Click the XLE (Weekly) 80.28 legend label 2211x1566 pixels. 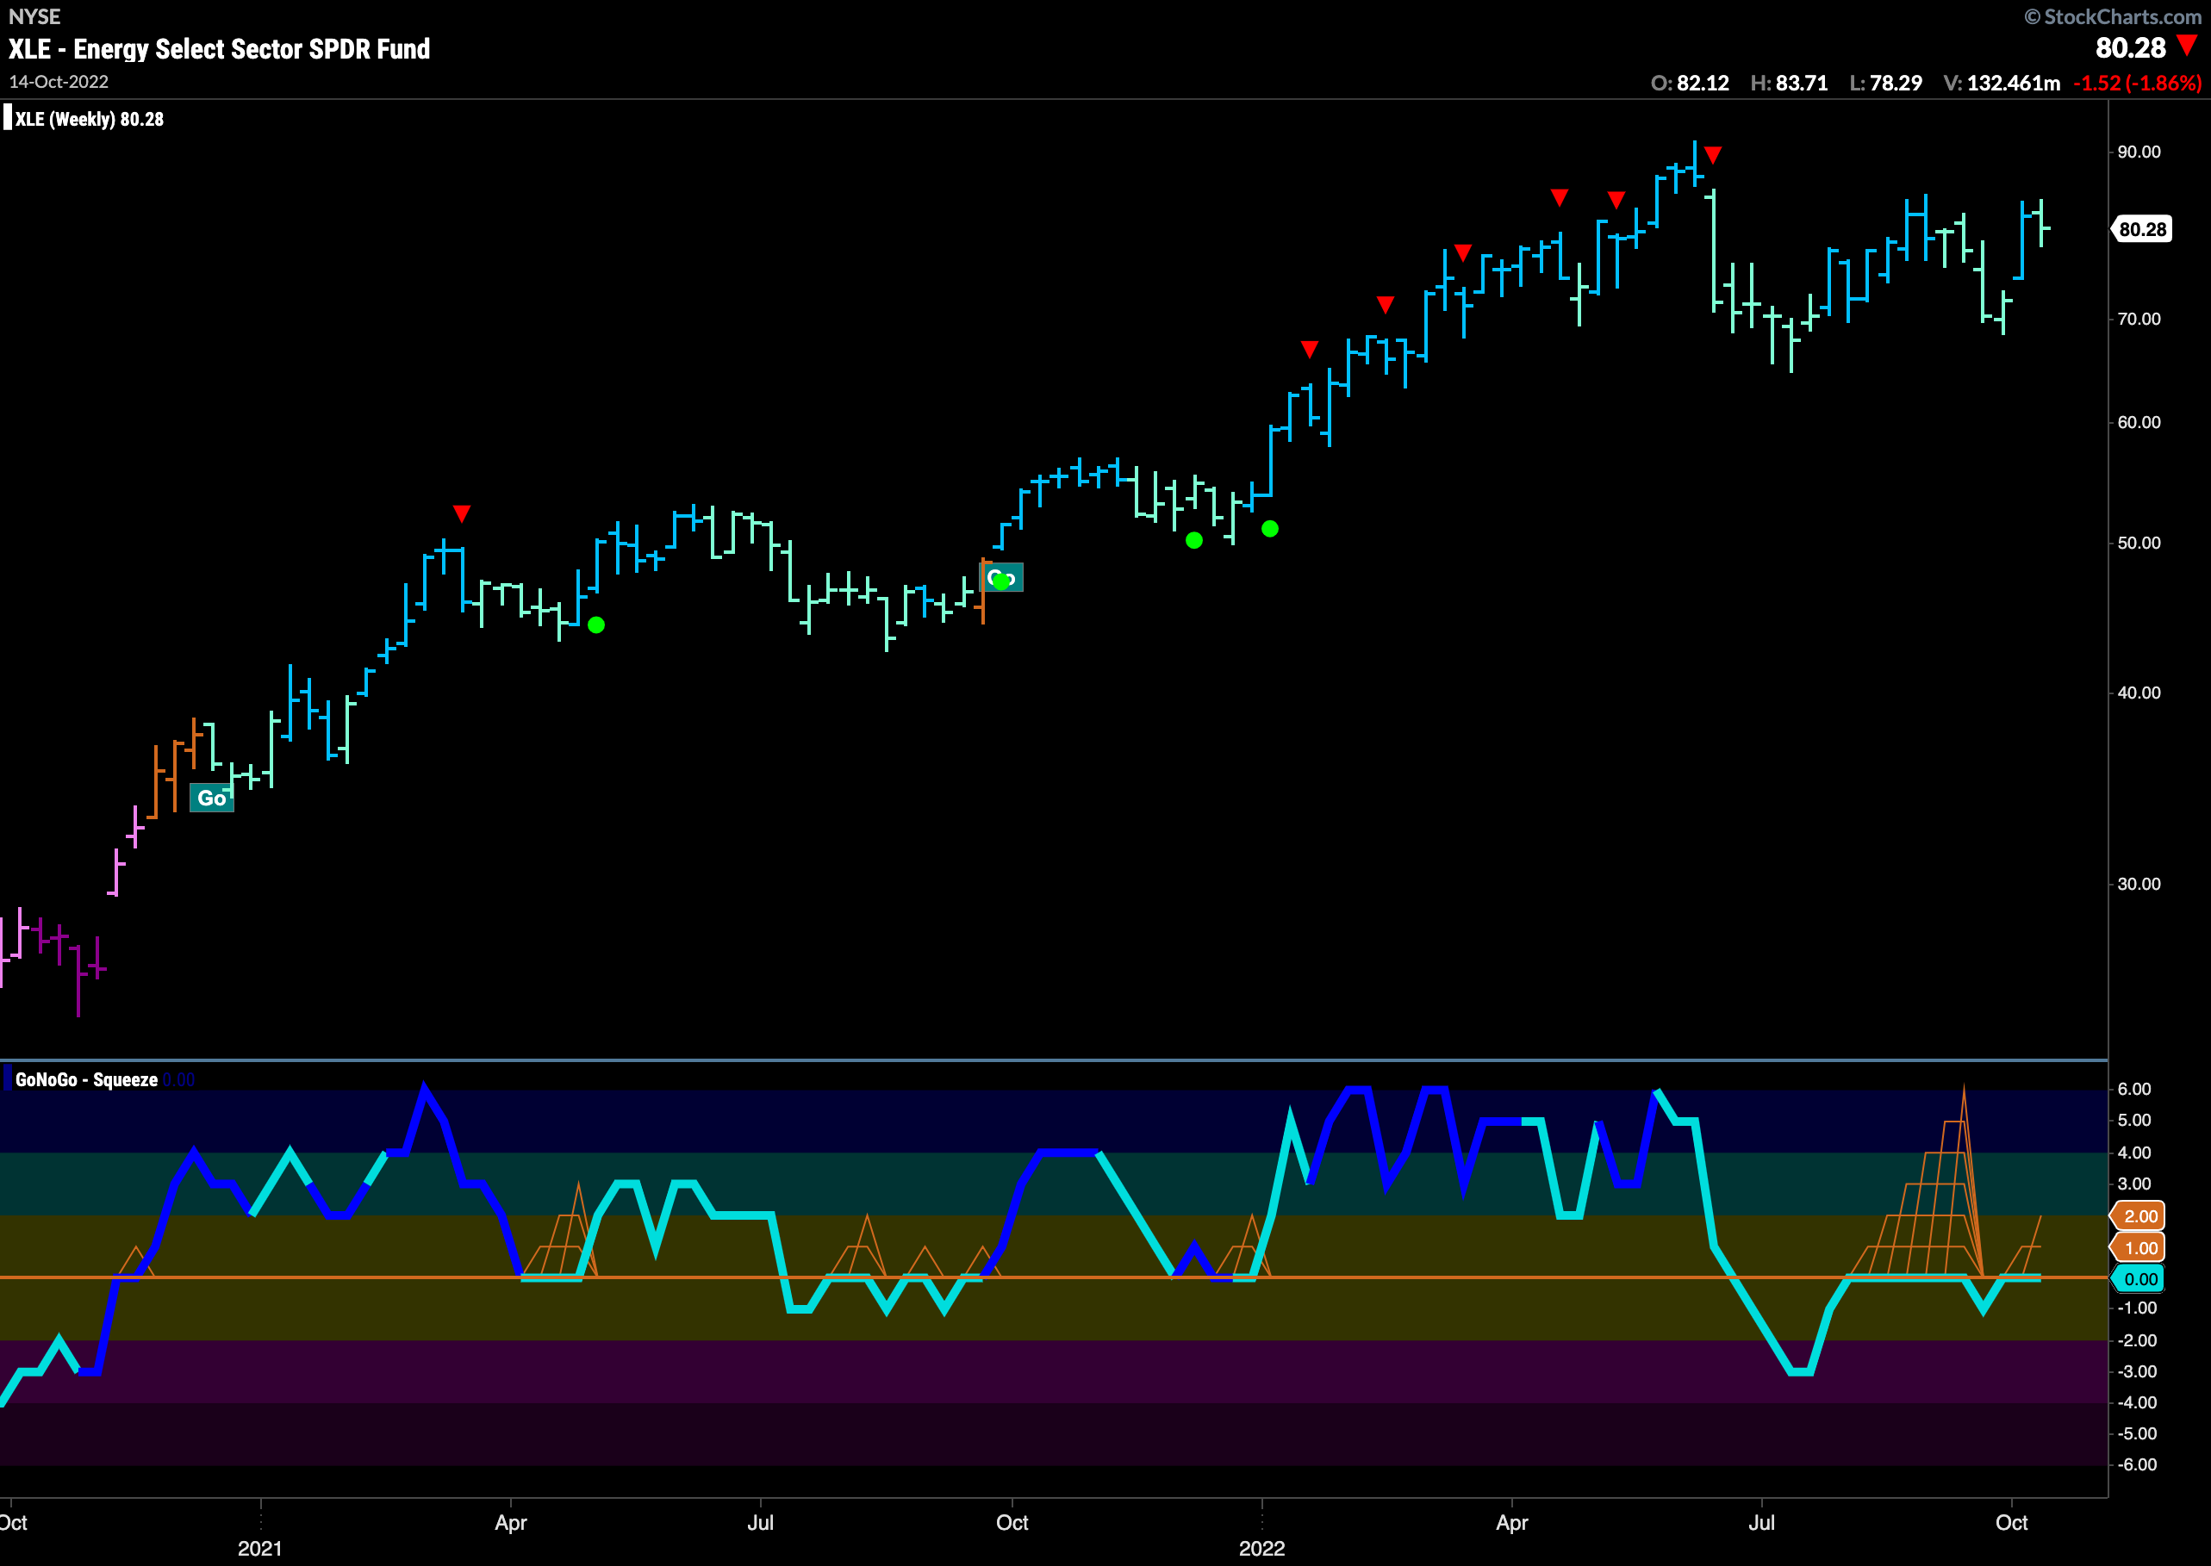89,120
